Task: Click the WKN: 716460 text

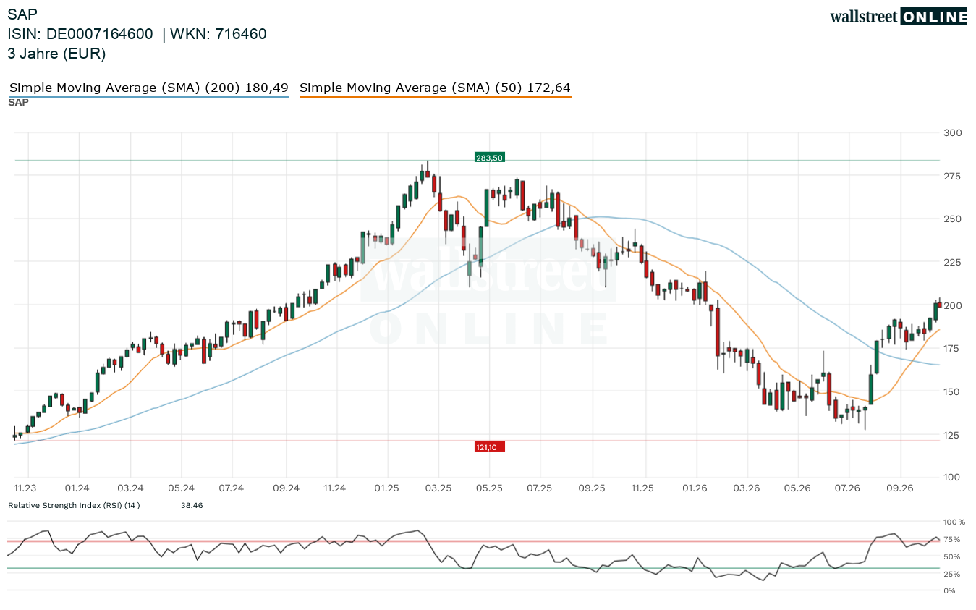Action: tap(218, 34)
